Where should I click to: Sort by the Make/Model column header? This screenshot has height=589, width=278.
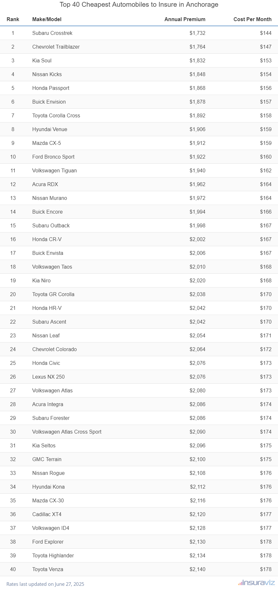[x=47, y=19]
